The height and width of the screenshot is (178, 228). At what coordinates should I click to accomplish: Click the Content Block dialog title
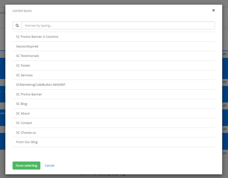[x=22, y=11]
